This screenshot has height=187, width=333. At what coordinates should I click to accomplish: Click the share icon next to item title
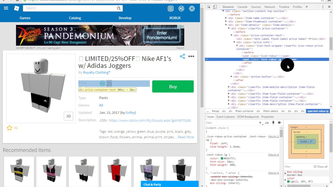(x=182, y=56)
